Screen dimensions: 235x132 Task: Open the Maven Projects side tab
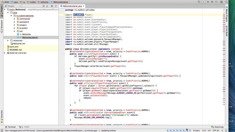coord(227,14)
